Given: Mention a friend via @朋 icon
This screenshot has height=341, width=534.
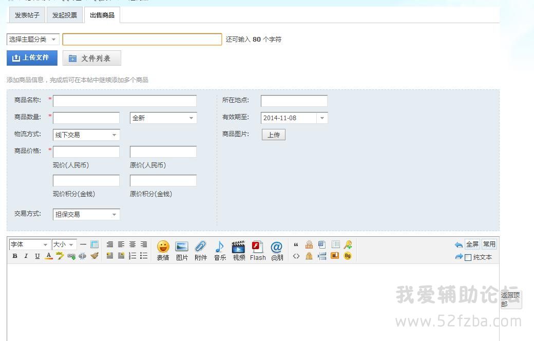Looking at the screenshot, I should click(x=277, y=251).
